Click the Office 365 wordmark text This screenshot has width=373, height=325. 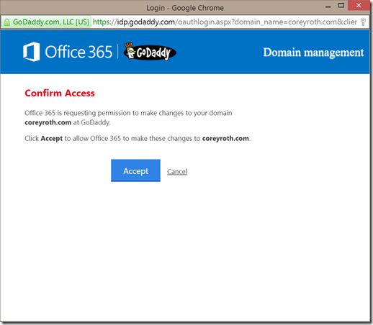point(78,52)
